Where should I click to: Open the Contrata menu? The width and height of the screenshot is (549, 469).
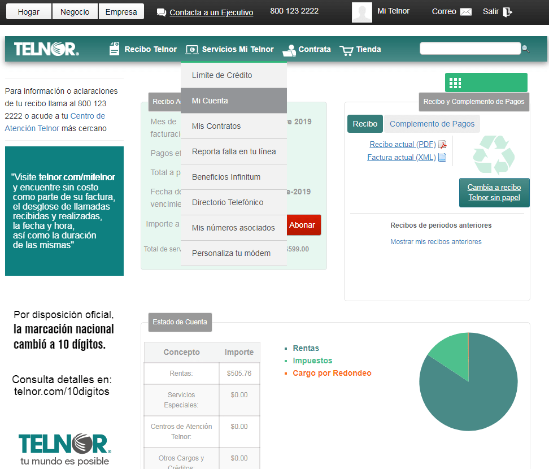(x=307, y=49)
